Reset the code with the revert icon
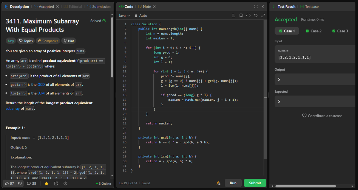358x190 pixels. click(256, 15)
